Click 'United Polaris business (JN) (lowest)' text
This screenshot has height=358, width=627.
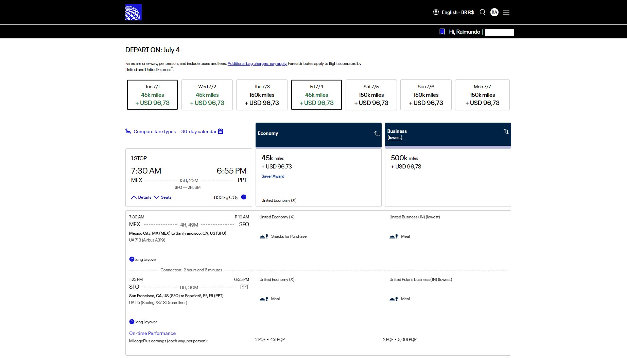[x=421, y=280]
